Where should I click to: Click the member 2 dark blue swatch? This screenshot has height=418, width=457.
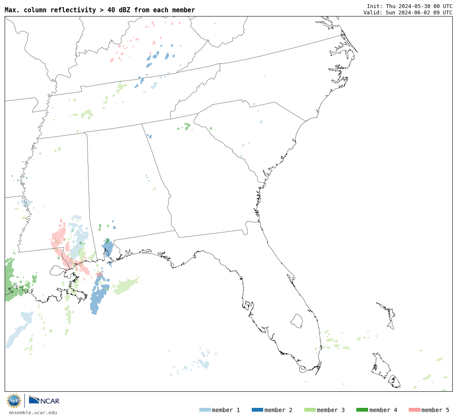tap(257, 410)
